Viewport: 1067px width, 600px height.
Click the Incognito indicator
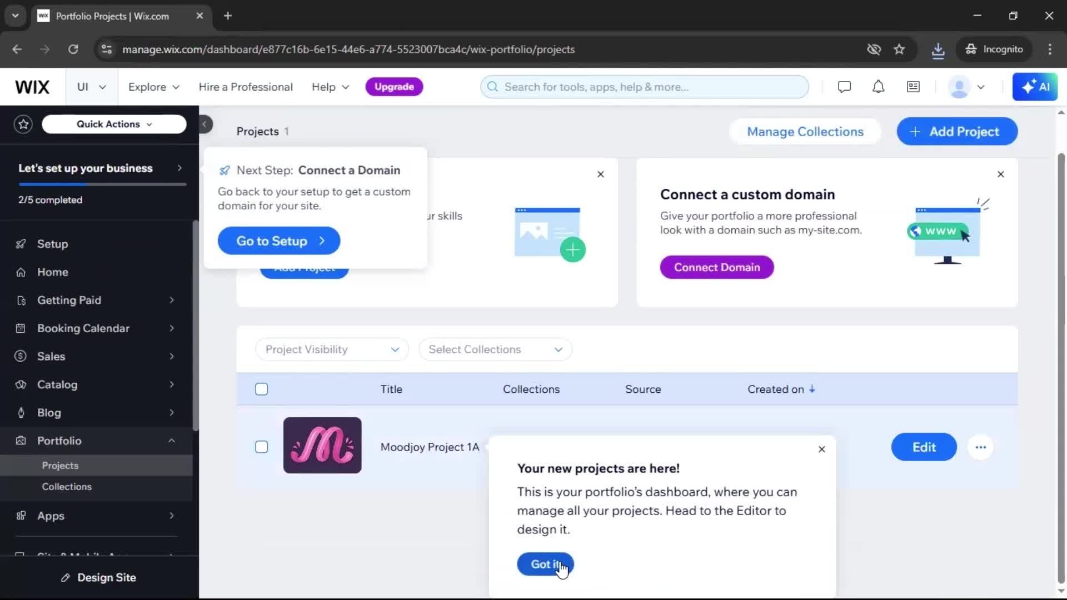pos(994,49)
